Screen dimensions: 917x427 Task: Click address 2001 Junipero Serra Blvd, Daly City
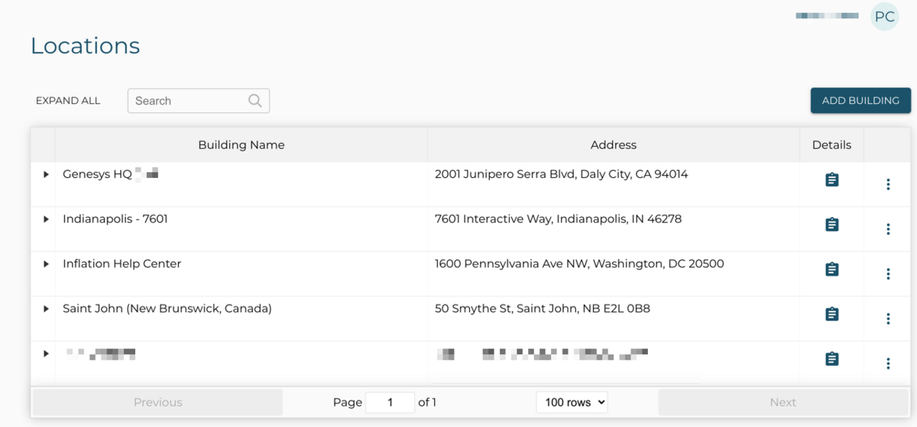pyautogui.click(x=562, y=174)
